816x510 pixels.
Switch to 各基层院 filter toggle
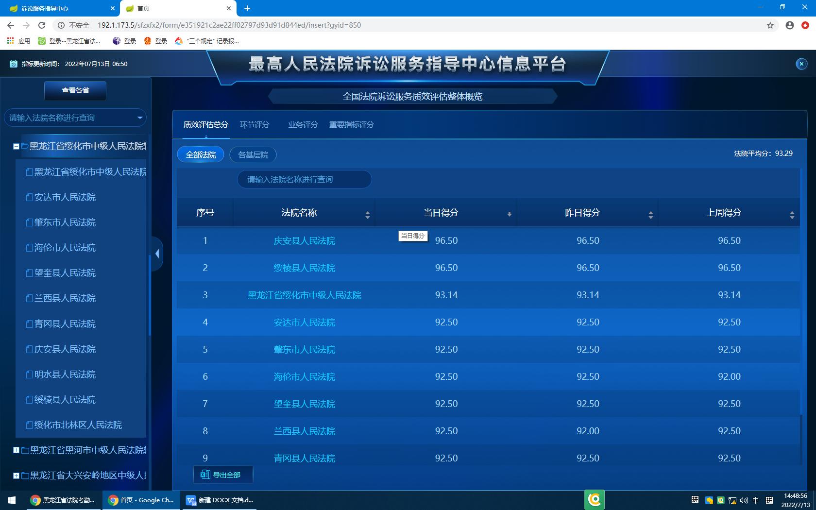pos(253,154)
